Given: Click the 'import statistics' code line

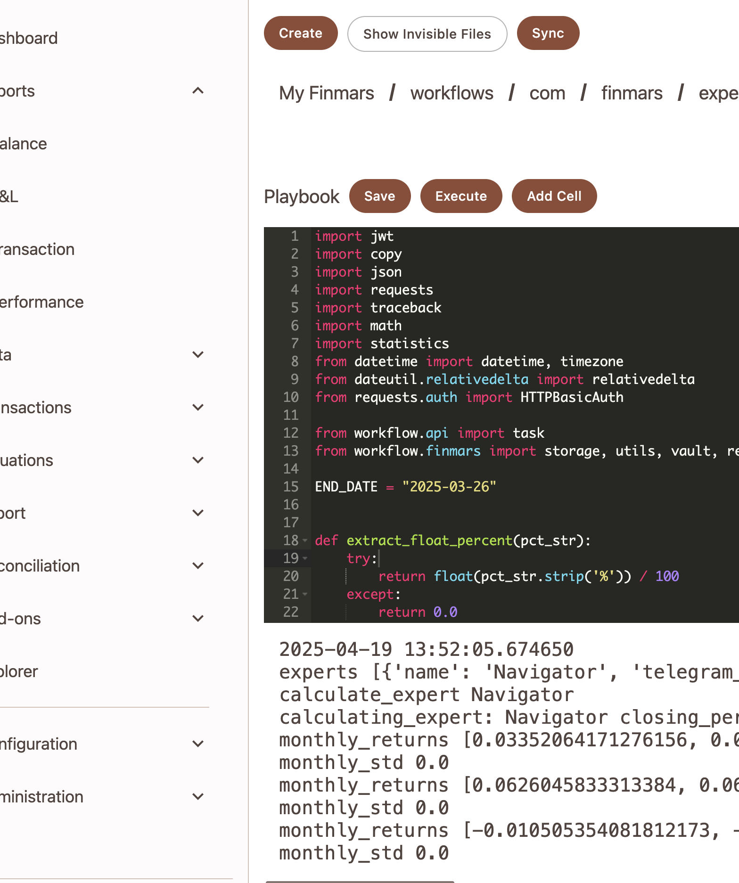Looking at the screenshot, I should tap(382, 343).
